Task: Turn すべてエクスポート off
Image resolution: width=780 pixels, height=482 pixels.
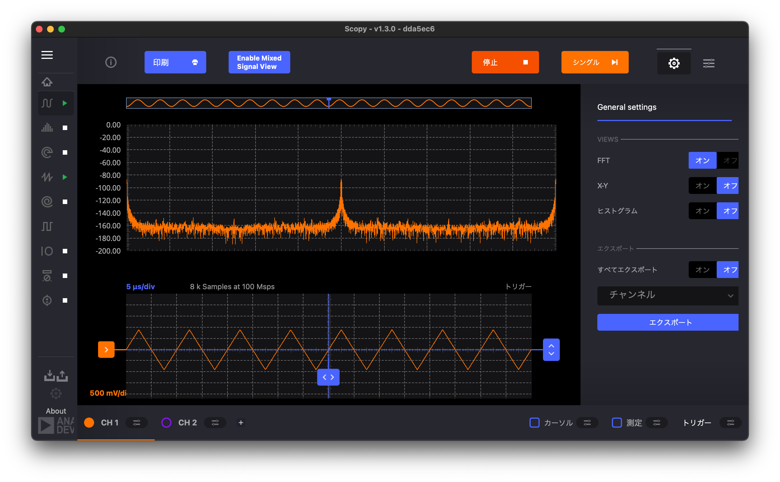Action: 727,270
